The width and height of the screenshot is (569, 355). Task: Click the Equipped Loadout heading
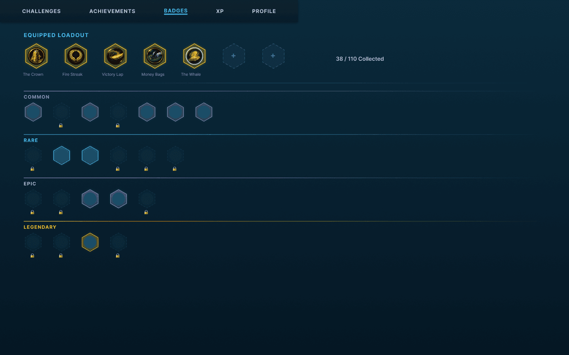56,35
